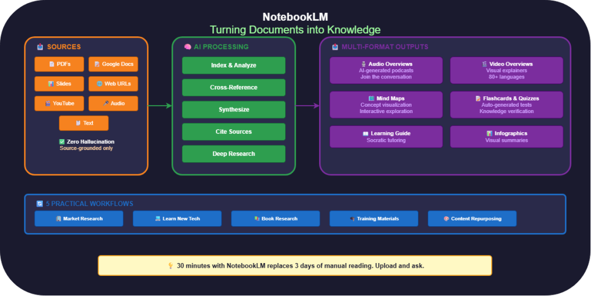
Task: Click the Index & Analyze step
Action: (234, 65)
